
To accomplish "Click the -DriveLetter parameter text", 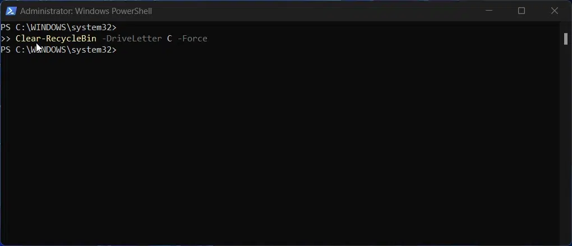I will tap(132, 39).
